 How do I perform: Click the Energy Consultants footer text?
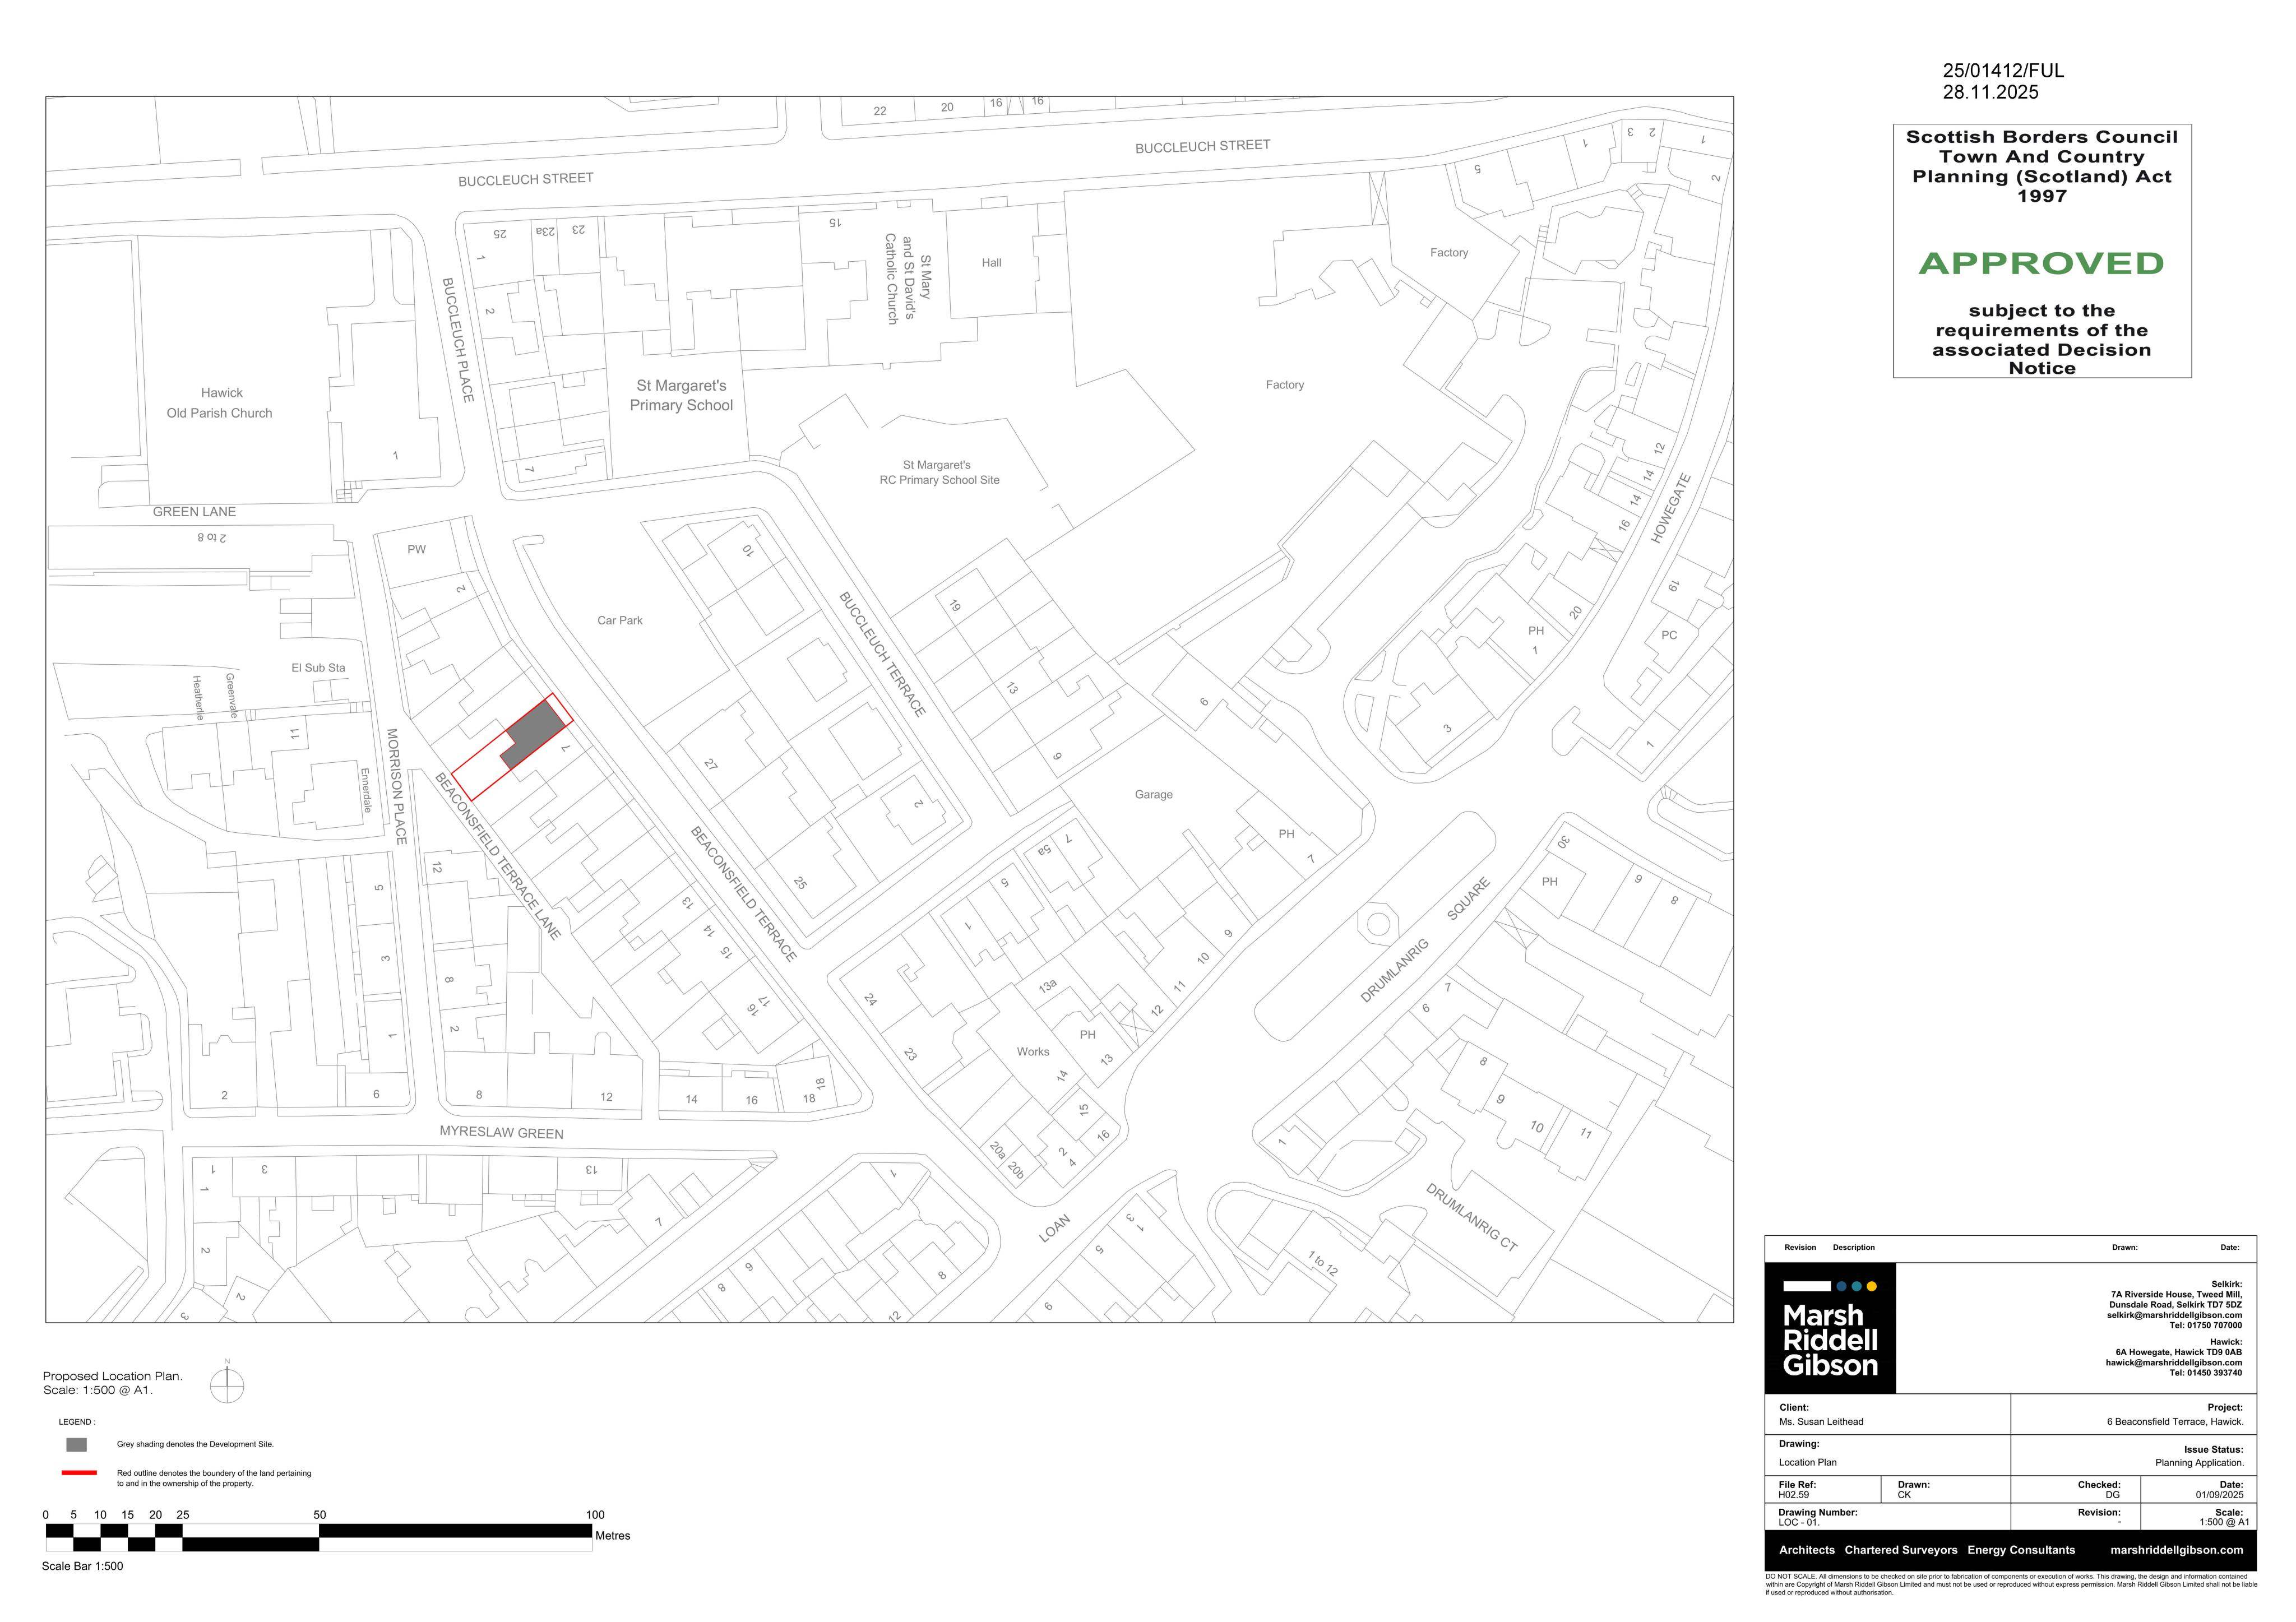click(x=2021, y=1550)
